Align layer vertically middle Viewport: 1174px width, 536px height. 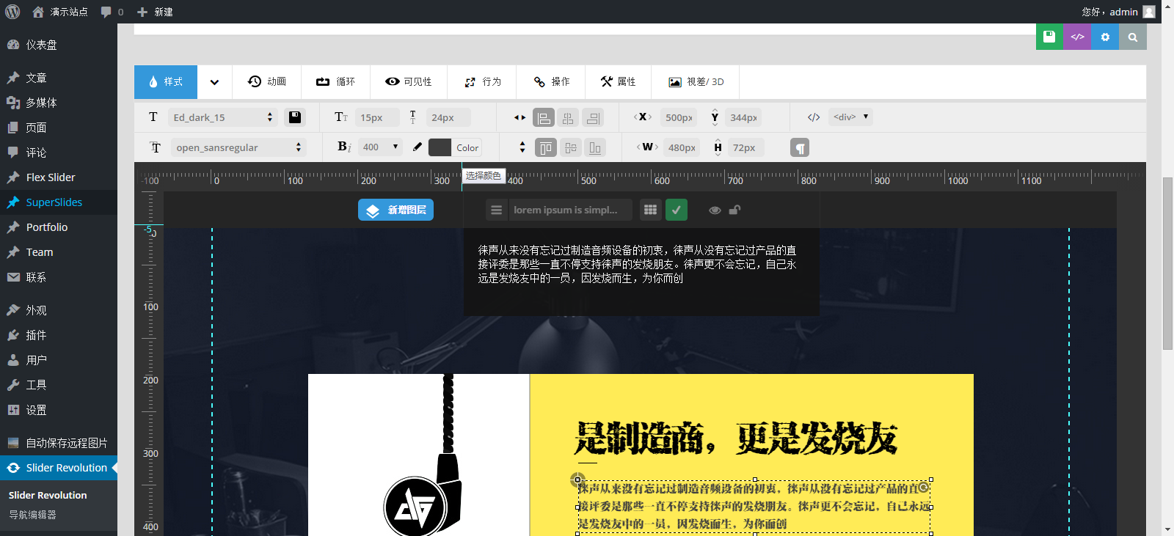(x=571, y=148)
